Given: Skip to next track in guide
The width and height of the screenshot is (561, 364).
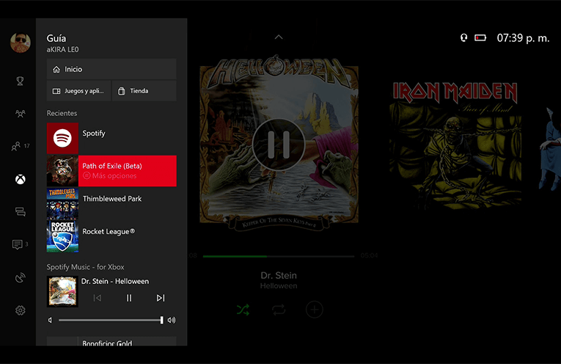Looking at the screenshot, I should [x=161, y=298].
